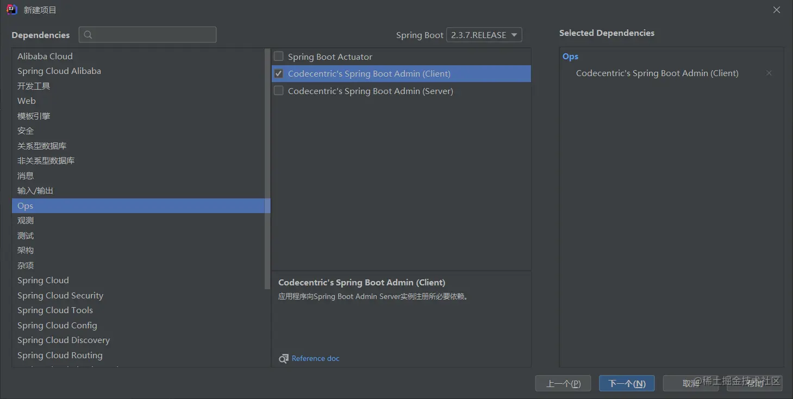Select the 输入/输出 category

tap(139, 191)
